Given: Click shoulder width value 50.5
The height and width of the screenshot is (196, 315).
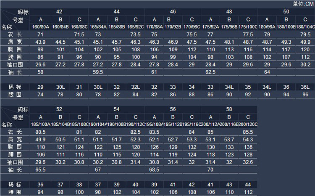Looking at the screenshot, I should (x=60, y=140).
